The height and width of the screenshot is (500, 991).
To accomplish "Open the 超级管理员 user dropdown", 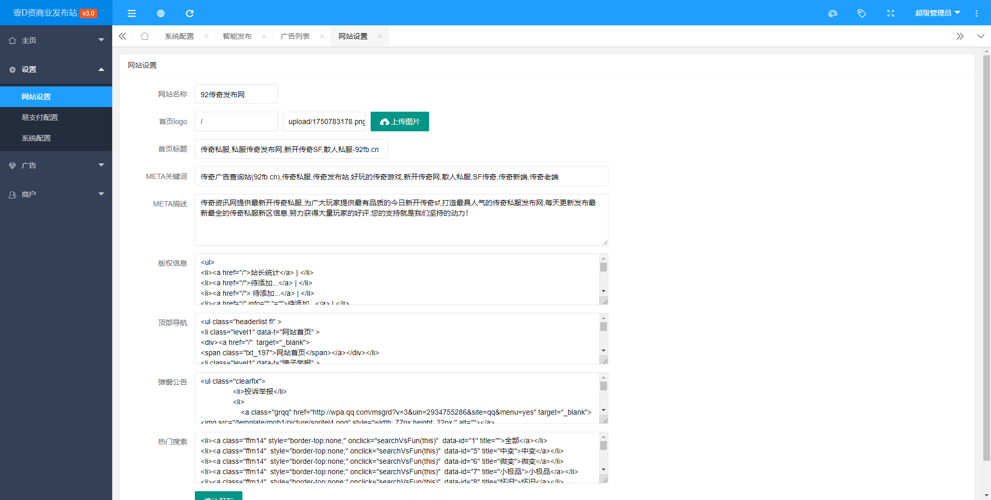I will (x=937, y=13).
